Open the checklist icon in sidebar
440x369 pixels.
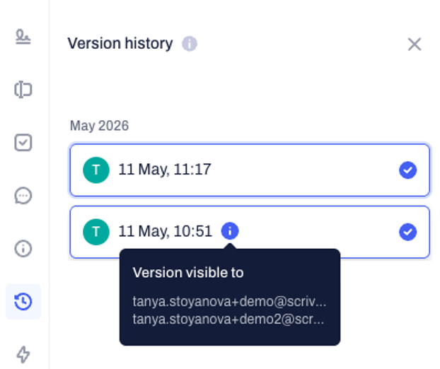23,143
